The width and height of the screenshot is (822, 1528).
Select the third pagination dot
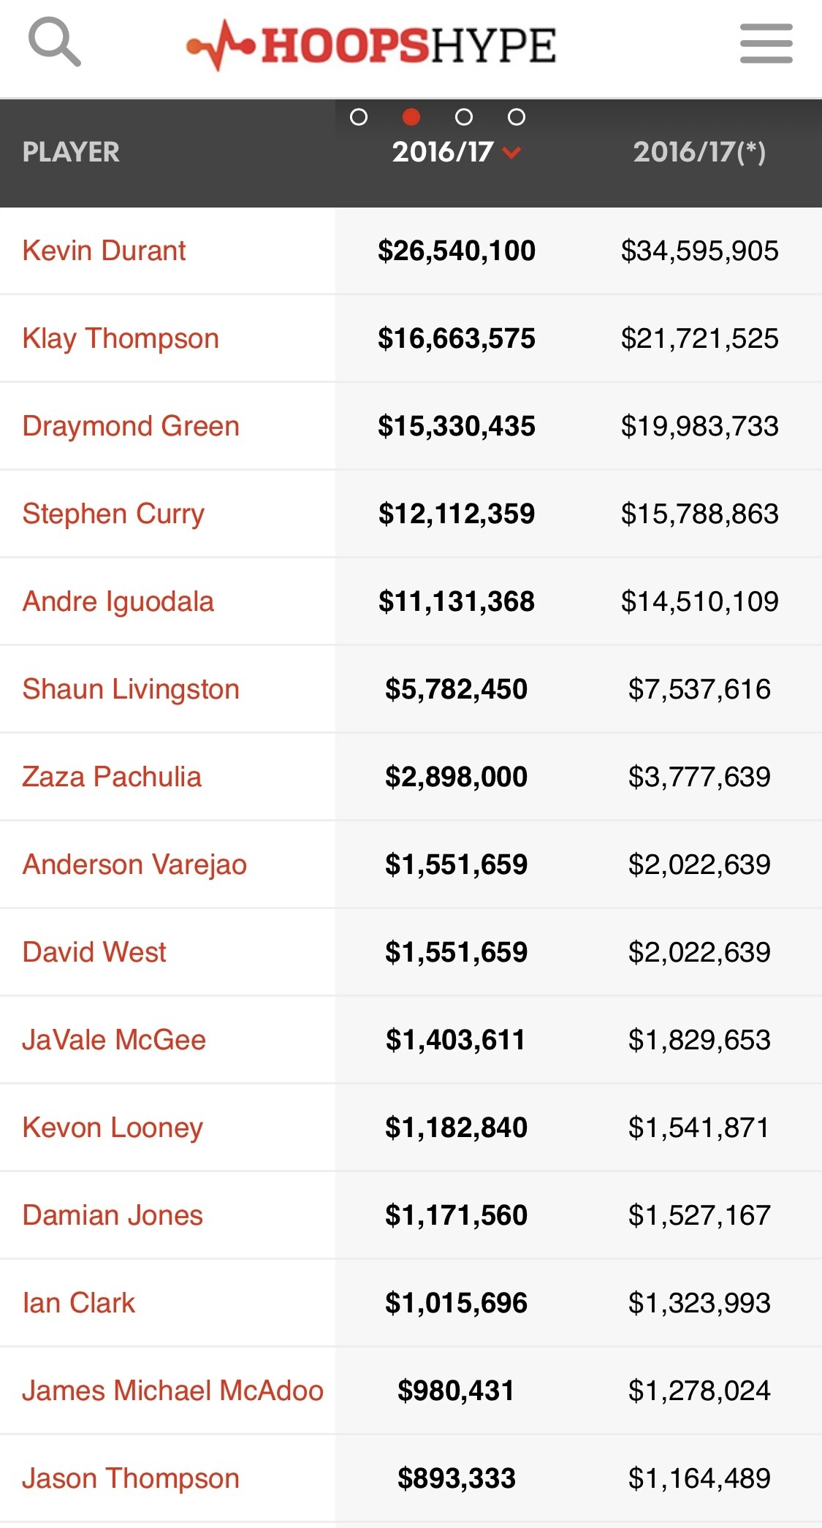coord(464,117)
